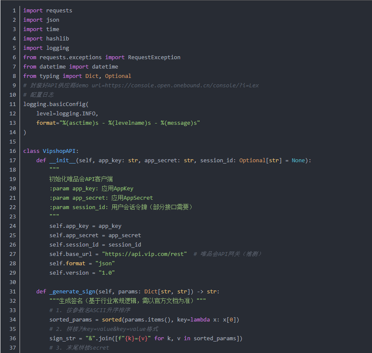Click level=logging.INFO argument
The image size is (372, 353).
coord(67,114)
